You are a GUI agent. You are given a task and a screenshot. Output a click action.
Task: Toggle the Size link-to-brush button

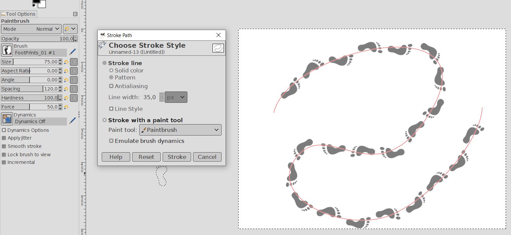click(74, 62)
